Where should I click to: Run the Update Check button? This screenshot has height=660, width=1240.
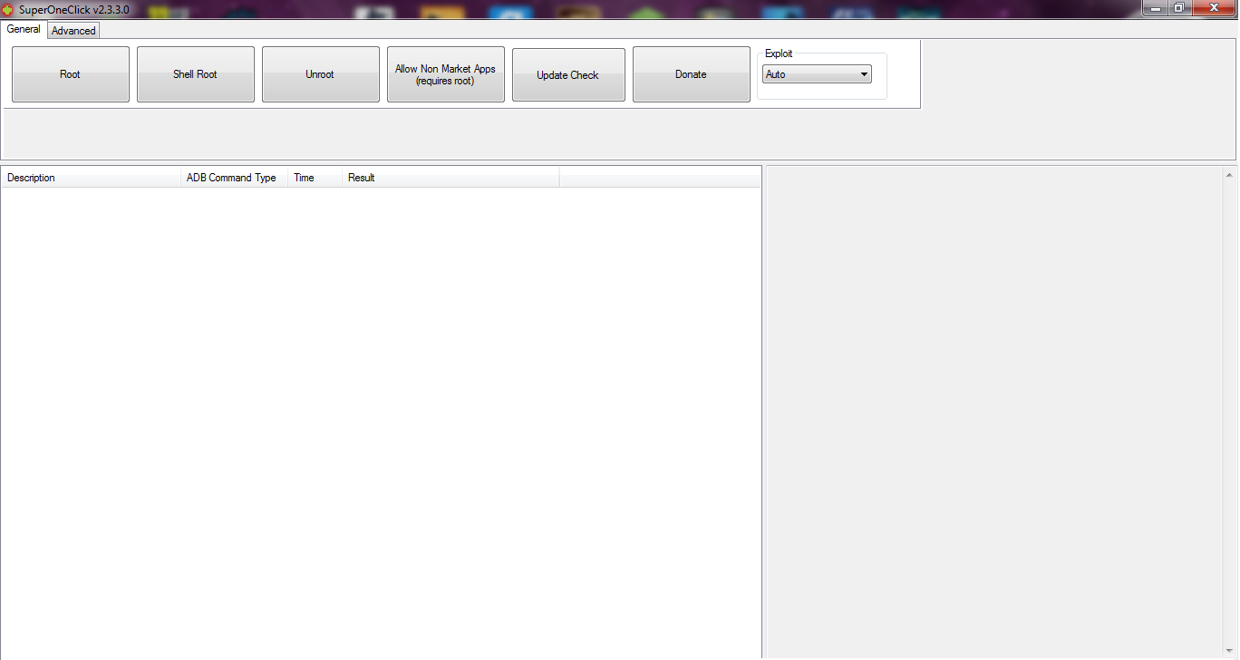click(568, 75)
